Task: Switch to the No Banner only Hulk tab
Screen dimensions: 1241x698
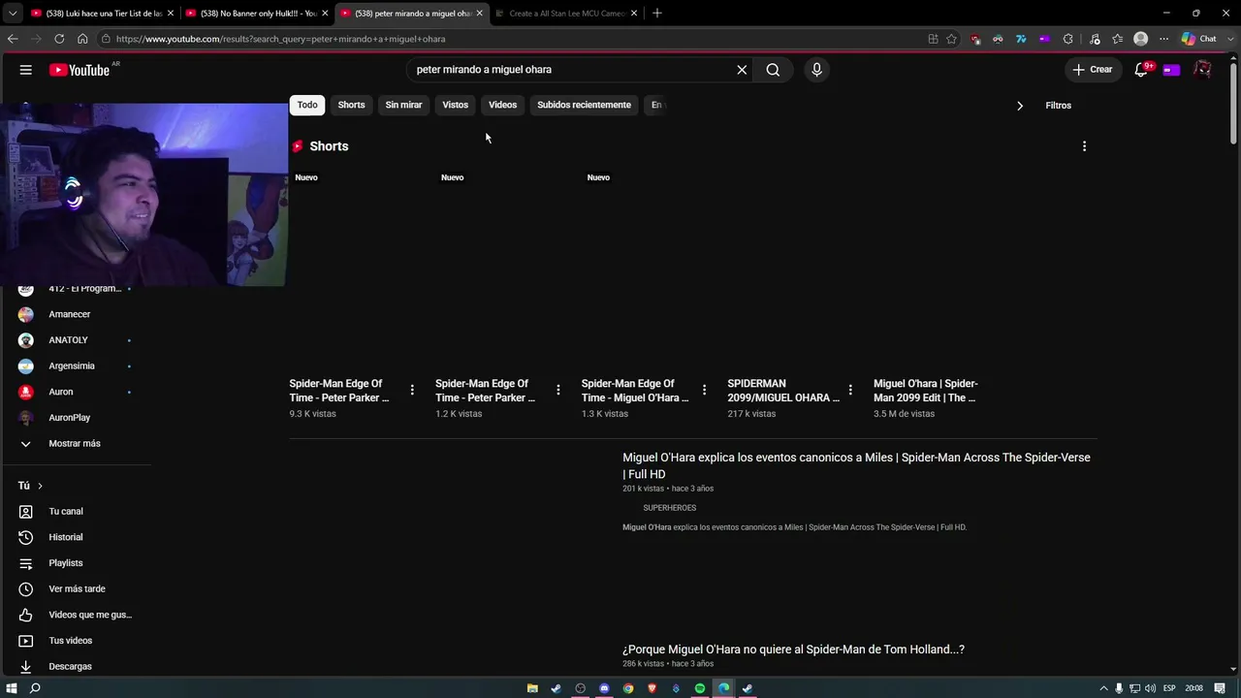Action: [x=258, y=13]
